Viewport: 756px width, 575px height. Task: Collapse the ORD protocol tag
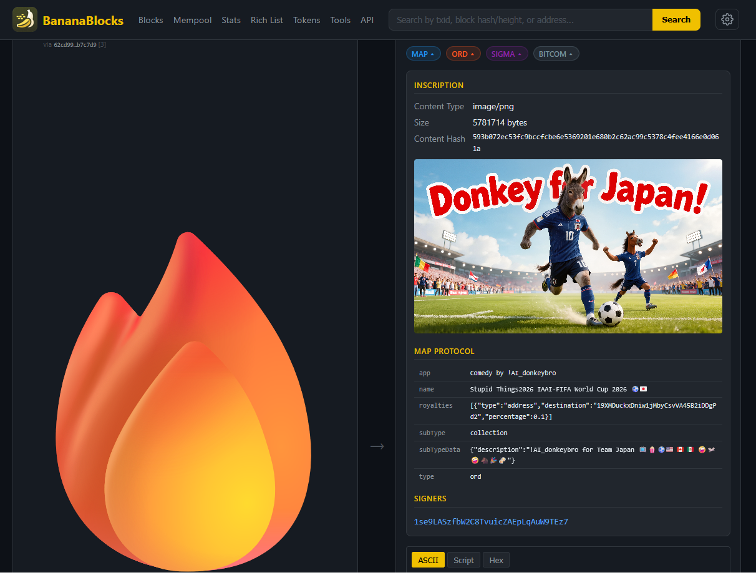click(x=463, y=54)
